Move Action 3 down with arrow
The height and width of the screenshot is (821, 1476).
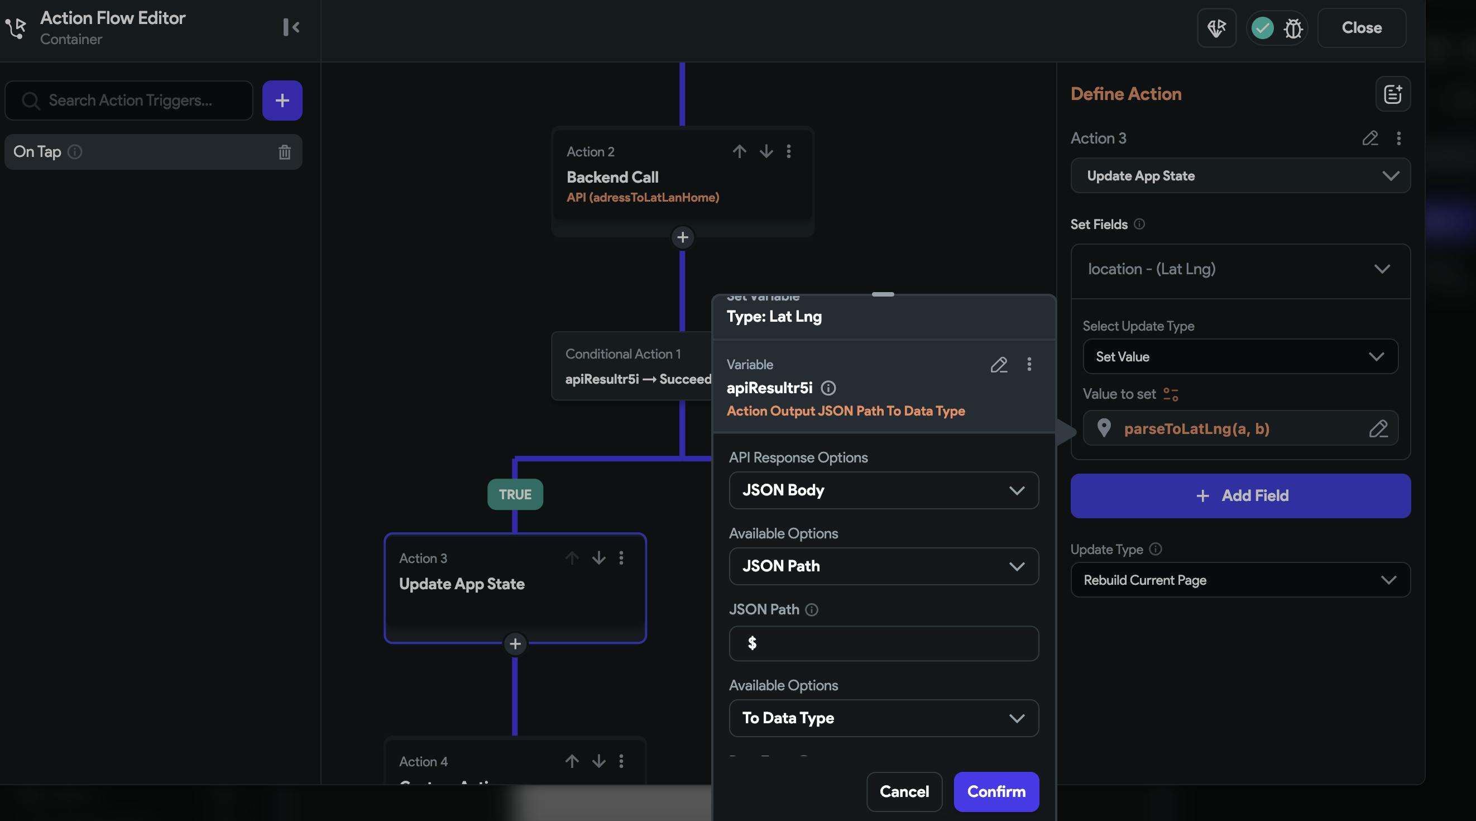[x=599, y=558]
